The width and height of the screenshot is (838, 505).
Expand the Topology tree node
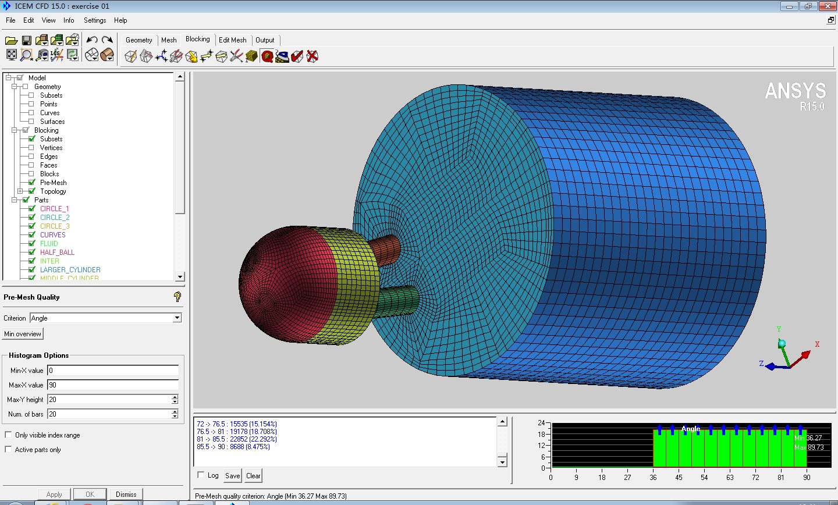20,191
